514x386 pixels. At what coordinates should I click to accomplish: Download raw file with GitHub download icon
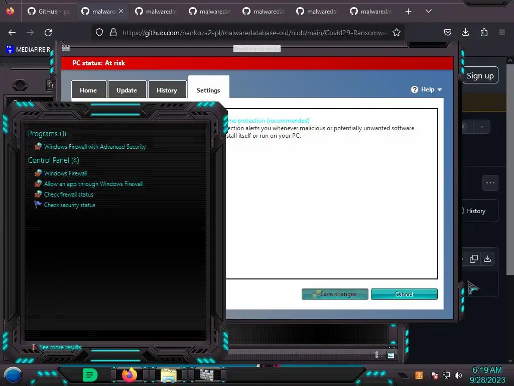pyautogui.click(x=487, y=259)
